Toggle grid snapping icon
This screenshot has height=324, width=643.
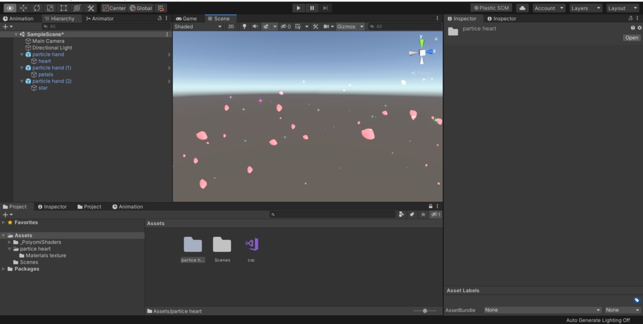161,8
